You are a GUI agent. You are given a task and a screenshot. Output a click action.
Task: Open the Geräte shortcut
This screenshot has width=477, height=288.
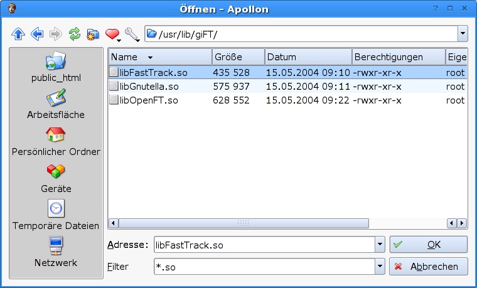[56, 178]
